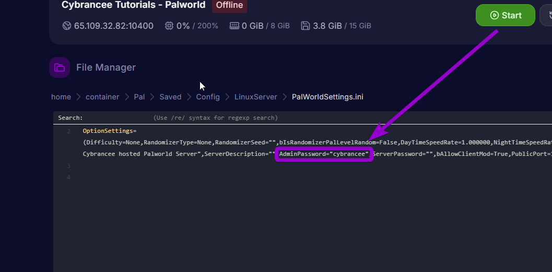Open the LinuxServer breadcrumb folder

256,97
